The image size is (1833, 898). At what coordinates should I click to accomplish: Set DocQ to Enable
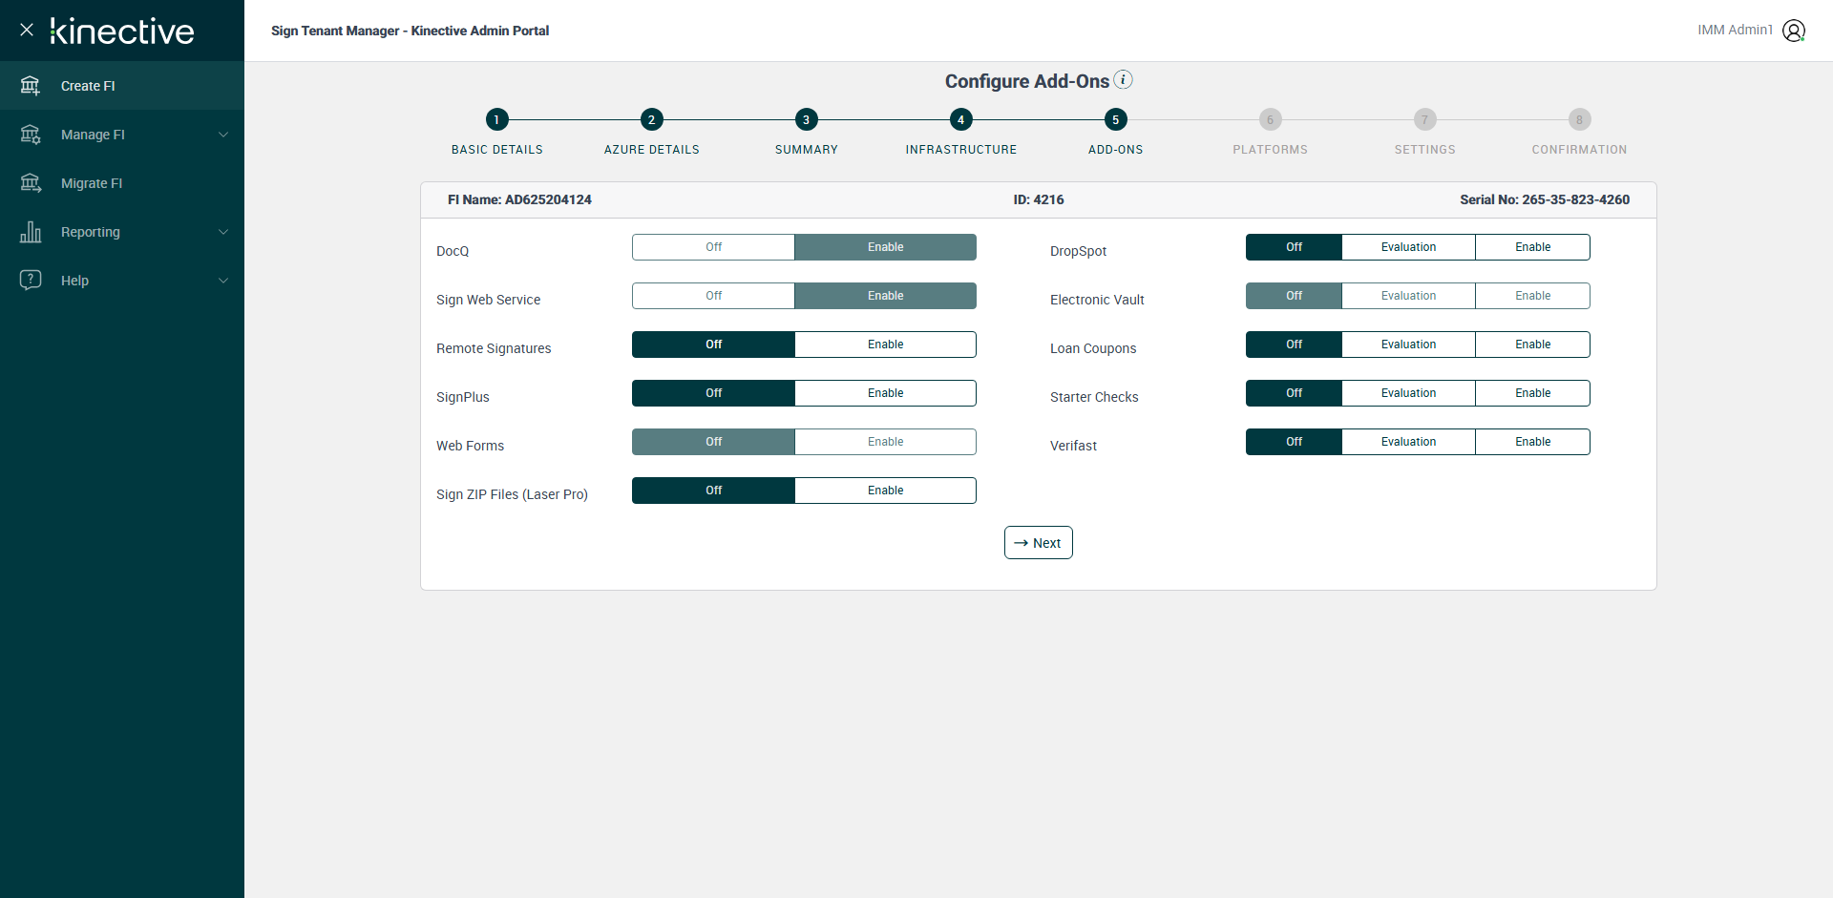(x=885, y=247)
